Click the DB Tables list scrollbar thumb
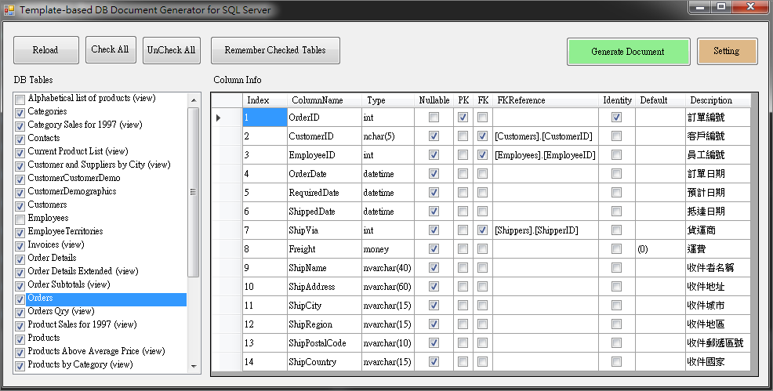The width and height of the screenshot is (773, 391). coord(194,192)
